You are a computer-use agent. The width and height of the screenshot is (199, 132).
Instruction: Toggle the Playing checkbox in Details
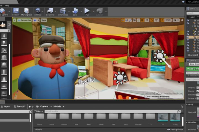click(x=198, y=91)
